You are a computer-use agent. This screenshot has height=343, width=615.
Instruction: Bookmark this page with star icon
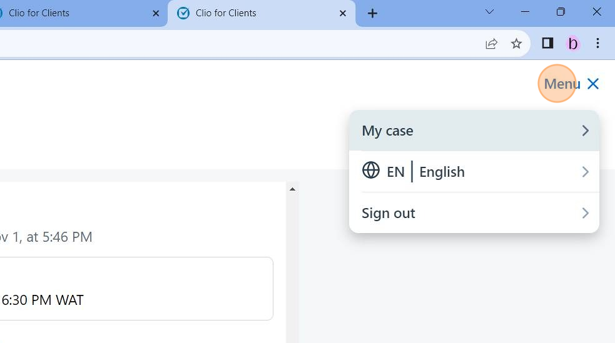[516, 44]
